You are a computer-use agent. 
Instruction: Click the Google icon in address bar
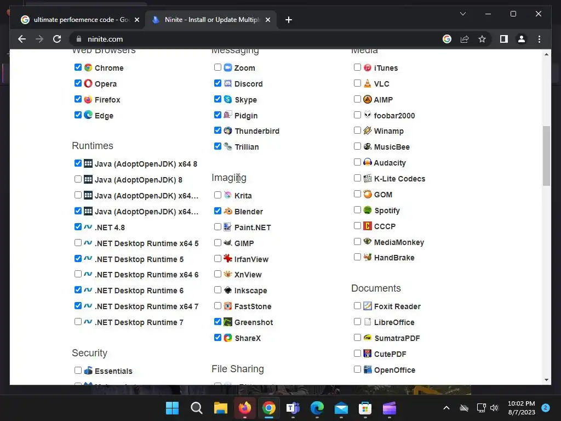[447, 39]
